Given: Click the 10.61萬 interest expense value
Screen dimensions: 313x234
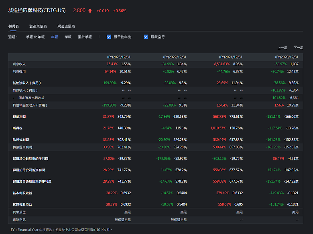Looking at the screenshot, I should 125,71.
